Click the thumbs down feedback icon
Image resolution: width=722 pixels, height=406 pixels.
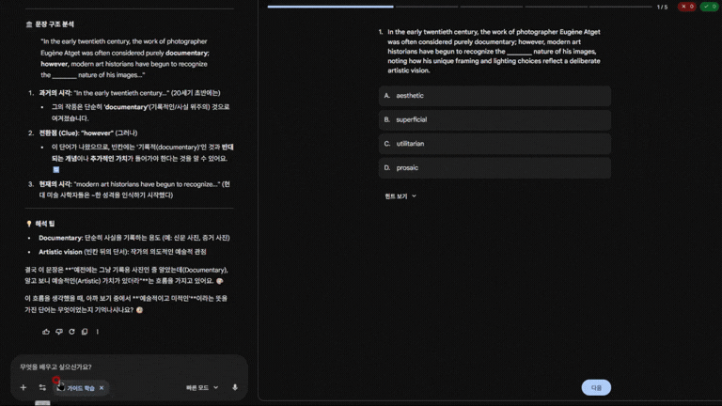59,332
